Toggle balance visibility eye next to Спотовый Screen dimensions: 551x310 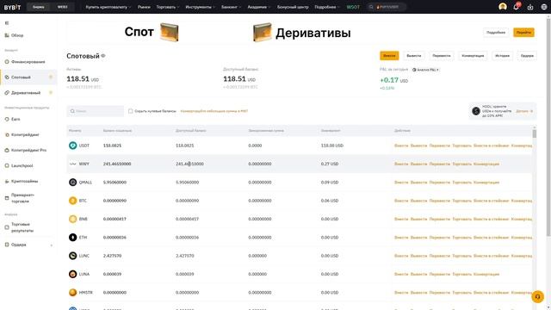tap(103, 56)
